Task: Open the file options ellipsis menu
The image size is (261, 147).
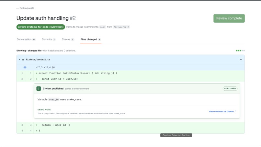Action: pyautogui.click(x=241, y=60)
